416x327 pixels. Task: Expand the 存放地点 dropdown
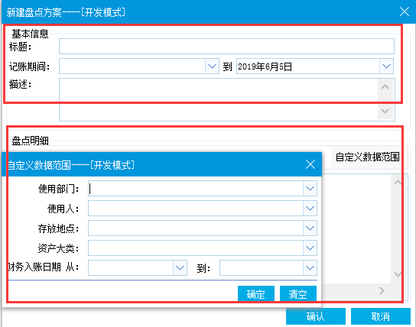310,228
